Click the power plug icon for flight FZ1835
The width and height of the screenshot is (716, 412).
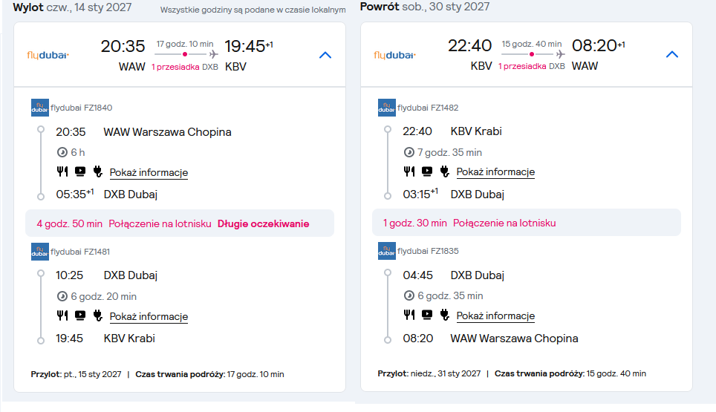point(445,315)
